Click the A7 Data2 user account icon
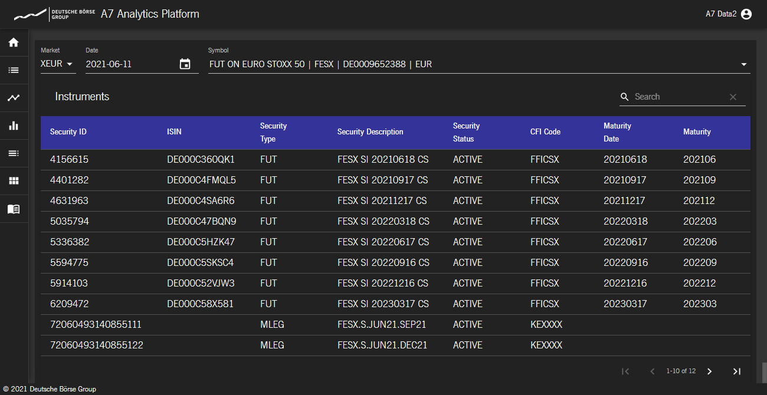The width and height of the screenshot is (767, 395). [x=746, y=14]
